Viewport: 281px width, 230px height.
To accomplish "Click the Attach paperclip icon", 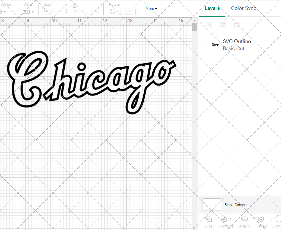I will pyautogui.click(x=244, y=219).
